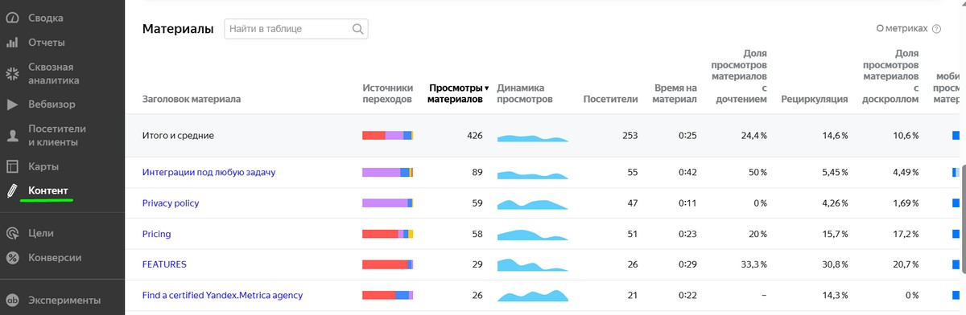This screenshot has height=315, width=966.
Task: Click the Эксперименты ab icon
Action: click(x=12, y=301)
